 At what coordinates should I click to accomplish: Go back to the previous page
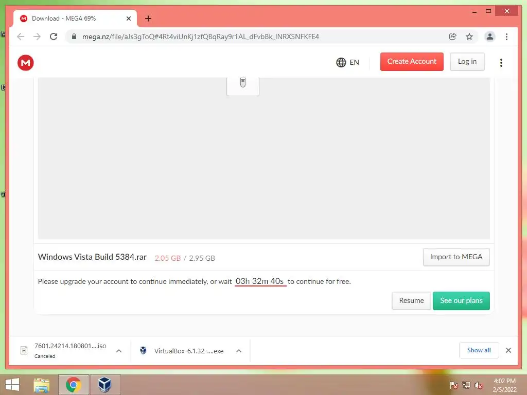(21, 37)
